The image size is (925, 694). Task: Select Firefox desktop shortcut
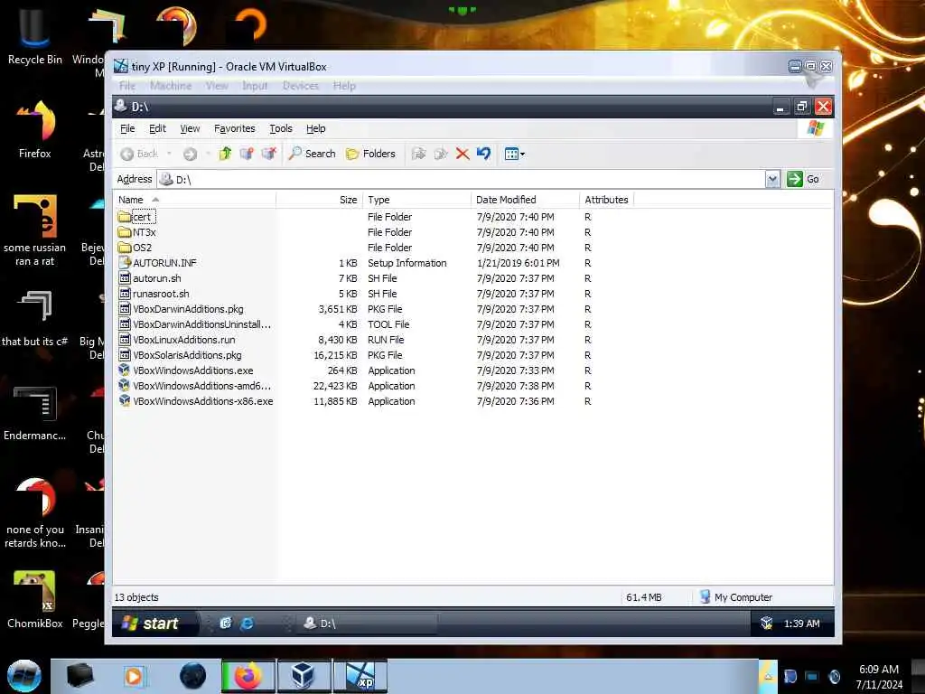pyautogui.click(x=35, y=129)
